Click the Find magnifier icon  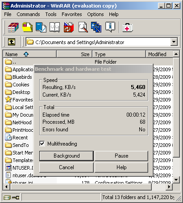point(83,27)
